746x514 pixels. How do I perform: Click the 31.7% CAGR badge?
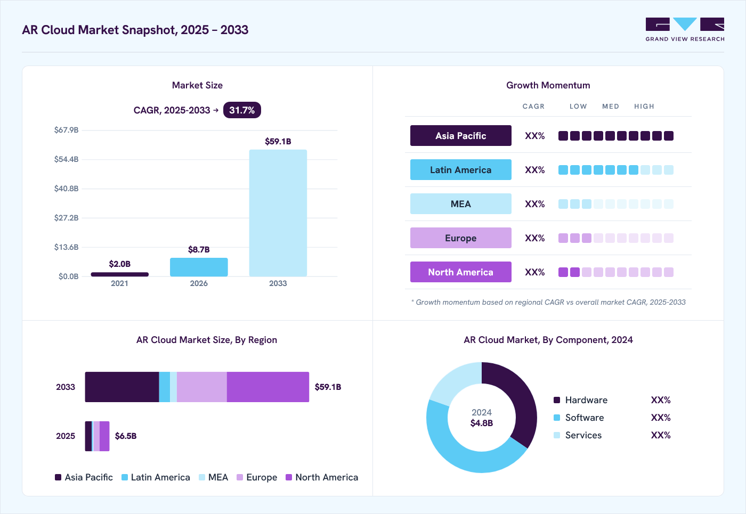(x=242, y=110)
